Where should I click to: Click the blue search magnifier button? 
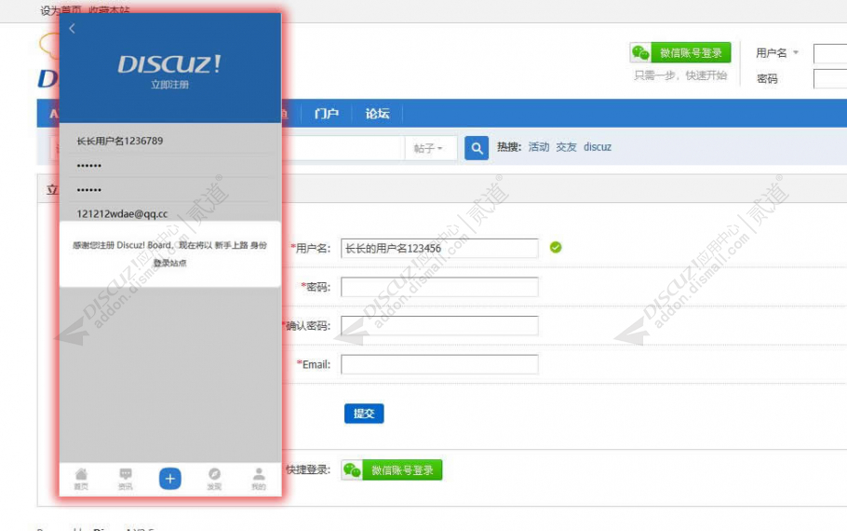[x=477, y=147]
